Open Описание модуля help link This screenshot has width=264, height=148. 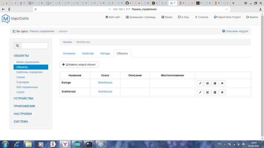click(235, 31)
